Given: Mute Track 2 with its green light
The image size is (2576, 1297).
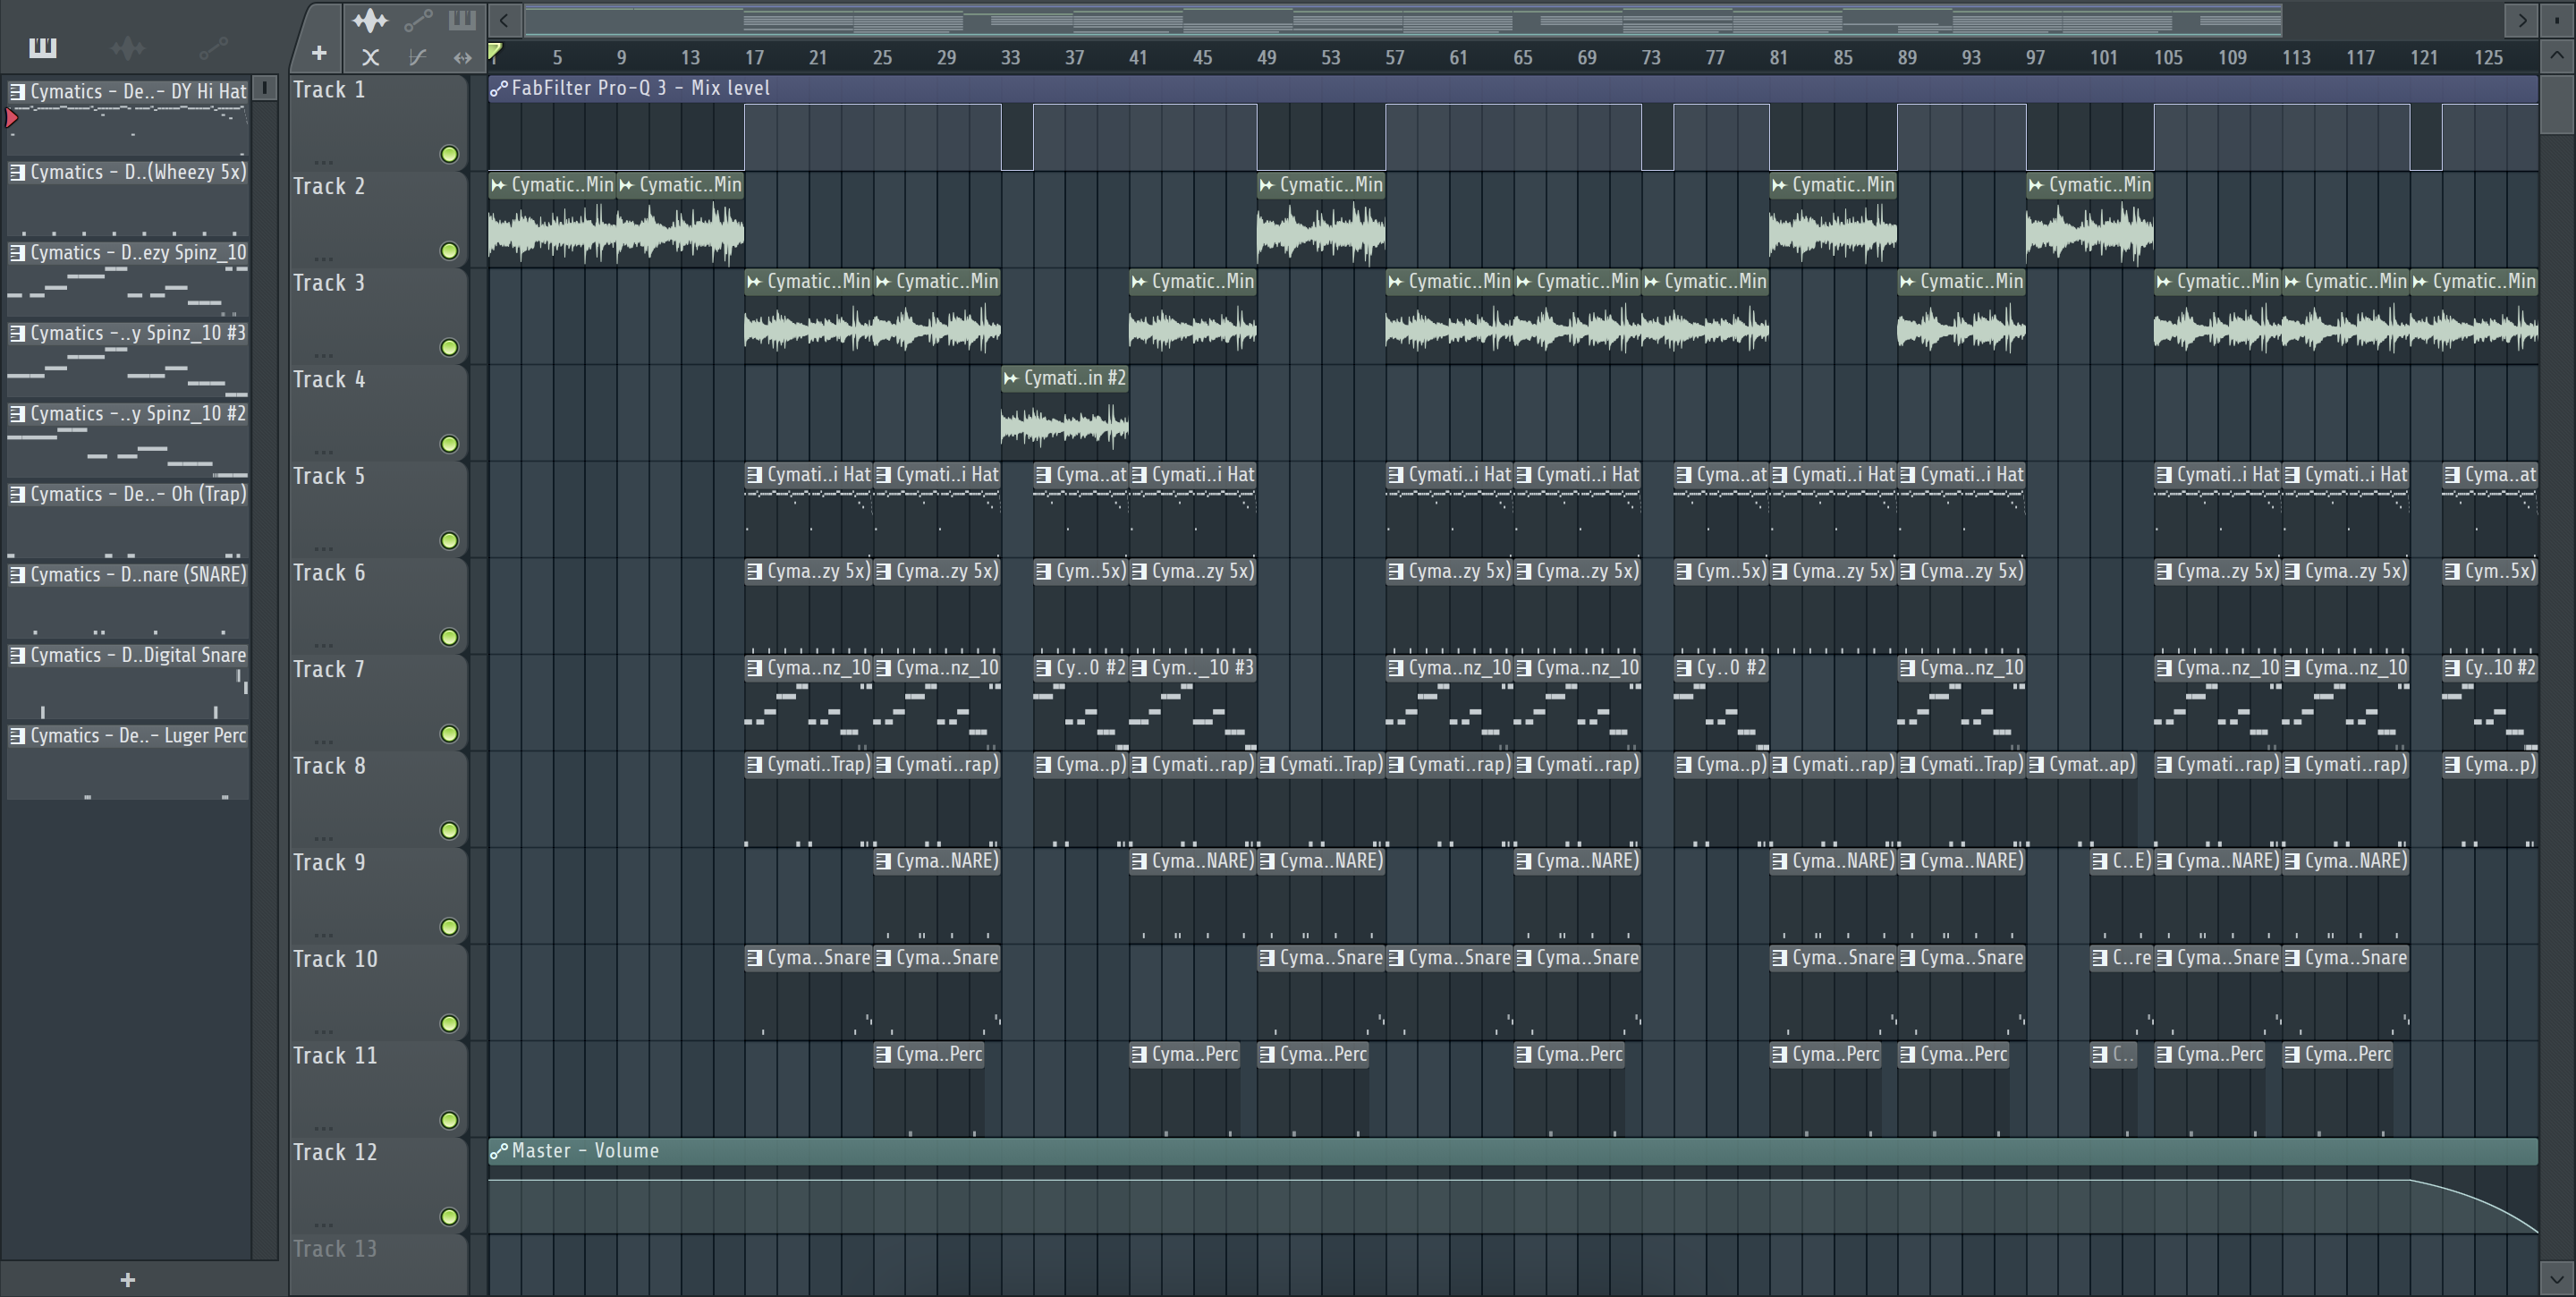Looking at the screenshot, I should click(x=449, y=251).
